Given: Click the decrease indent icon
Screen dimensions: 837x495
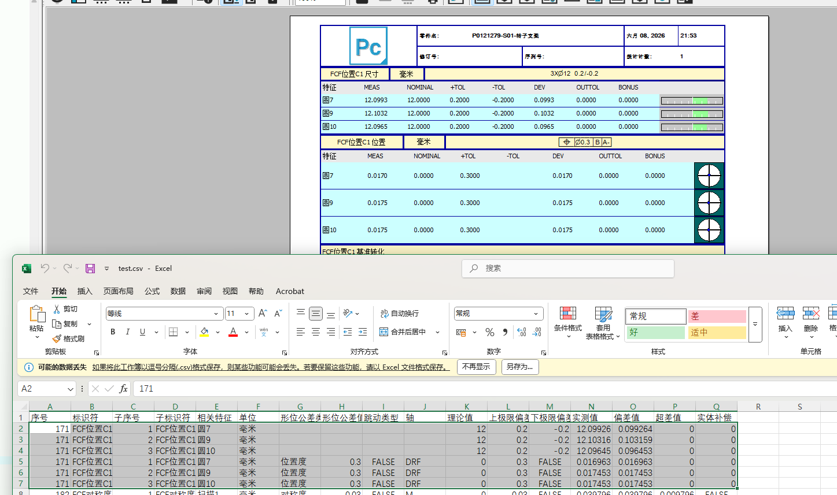Looking at the screenshot, I should pyautogui.click(x=348, y=332).
